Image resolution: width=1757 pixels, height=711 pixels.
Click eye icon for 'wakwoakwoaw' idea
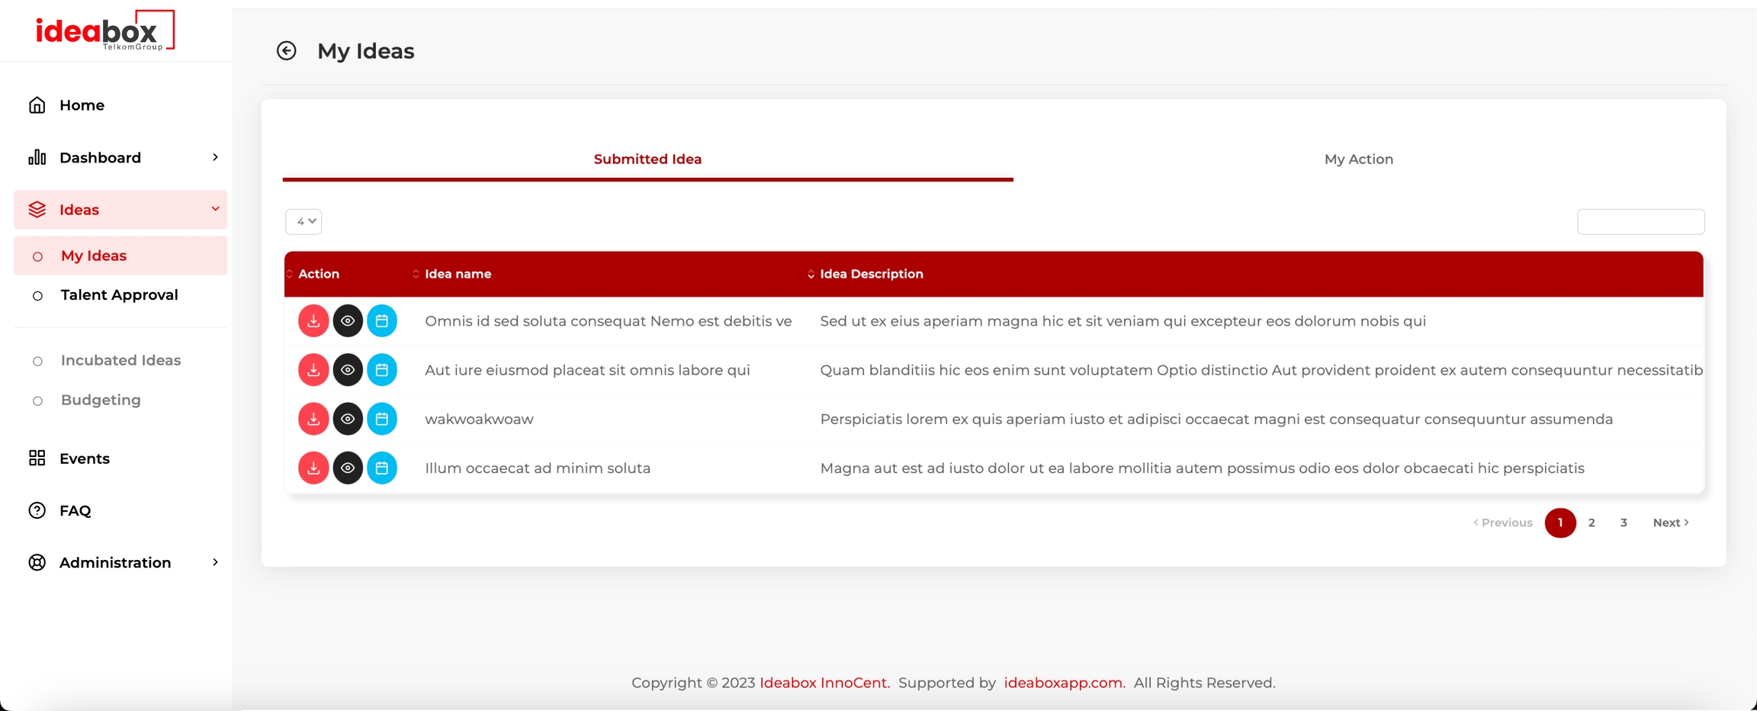tap(348, 419)
